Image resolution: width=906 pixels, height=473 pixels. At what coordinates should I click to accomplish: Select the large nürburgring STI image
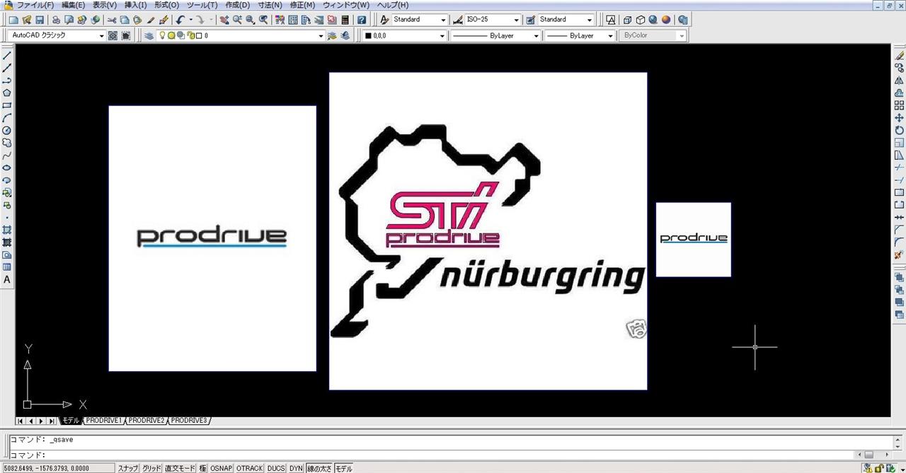pyautogui.click(x=488, y=231)
